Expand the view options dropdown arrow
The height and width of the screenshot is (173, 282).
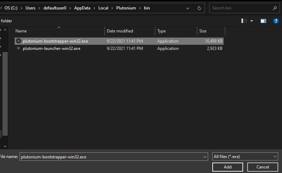(252, 21)
